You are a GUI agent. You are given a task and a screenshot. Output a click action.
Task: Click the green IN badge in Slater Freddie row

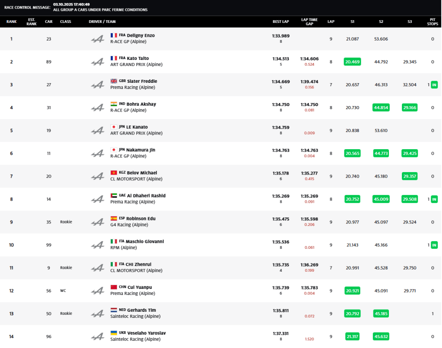[x=434, y=85]
